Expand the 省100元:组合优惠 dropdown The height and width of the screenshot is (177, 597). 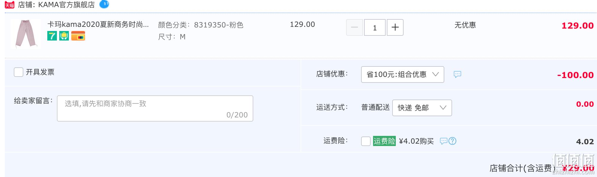403,74
